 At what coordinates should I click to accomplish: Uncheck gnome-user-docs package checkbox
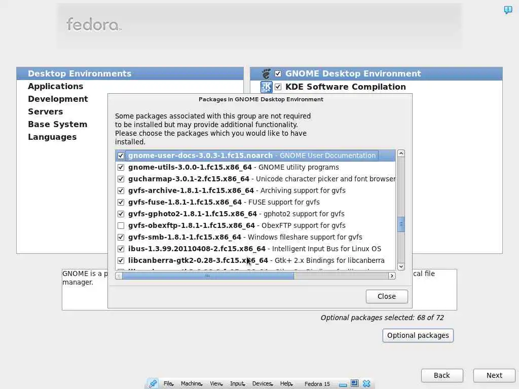click(121, 155)
